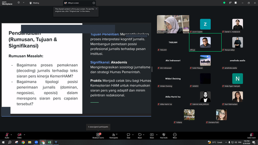Click 'Signifikansi:' text on slide
The height and width of the screenshot is (145, 258).
pyautogui.click(x=100, y=62)
